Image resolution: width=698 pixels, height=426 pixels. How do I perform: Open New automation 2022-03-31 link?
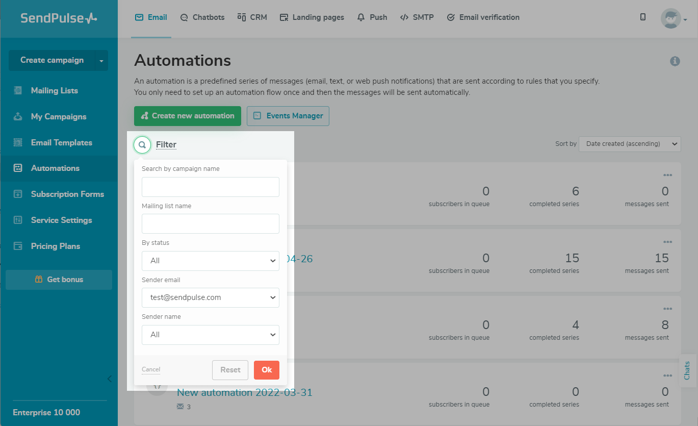pyautogui.click(x=245, y=392)
